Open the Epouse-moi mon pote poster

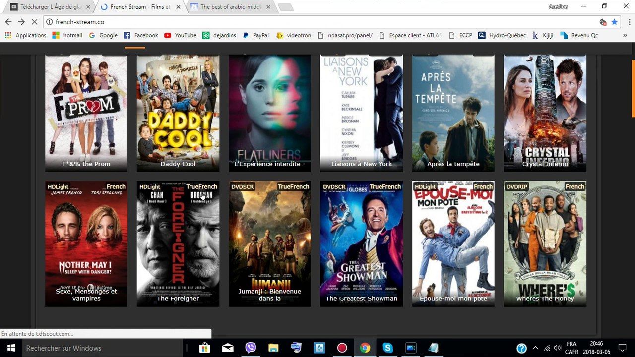pyautogui.click(x=453, y=244)
